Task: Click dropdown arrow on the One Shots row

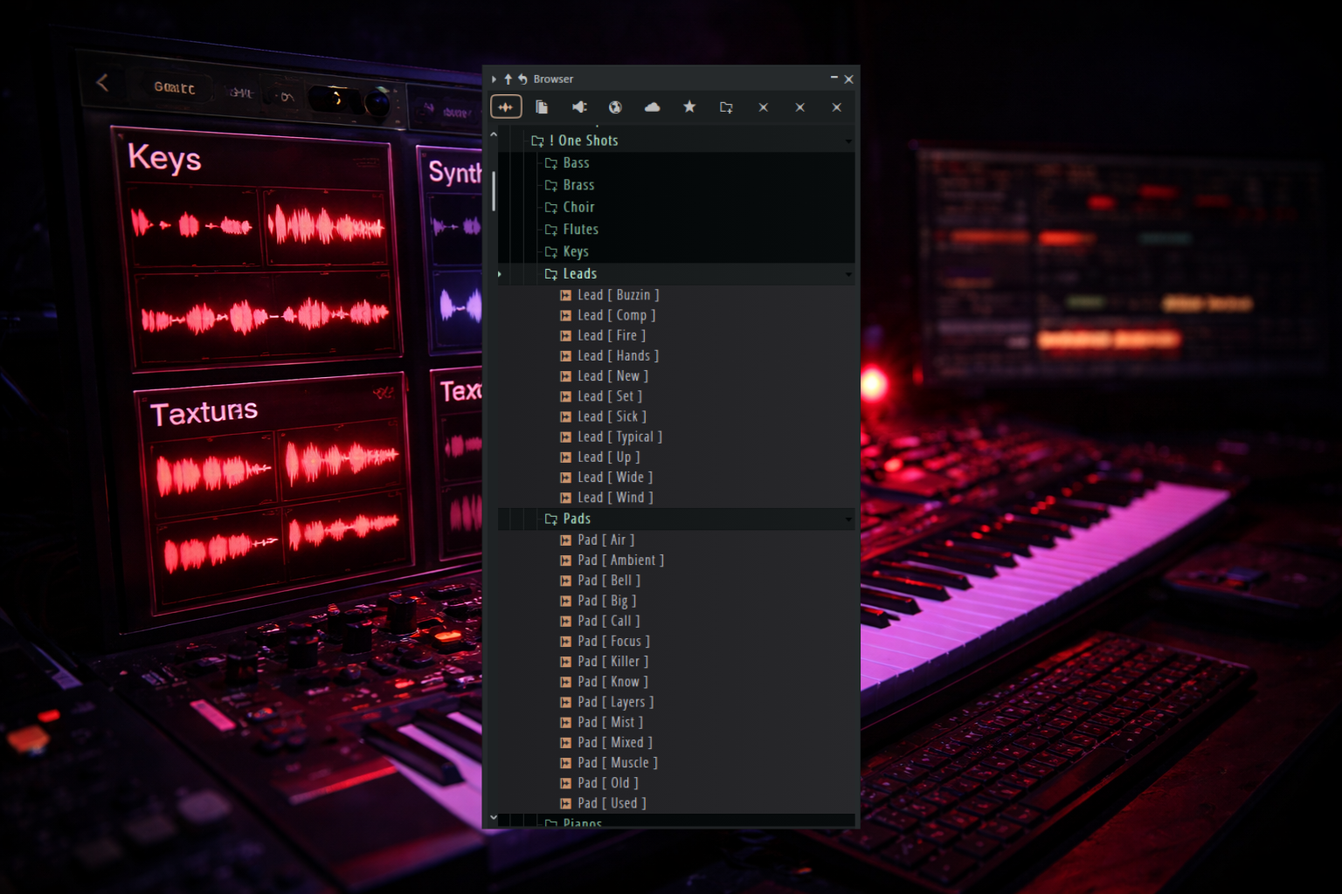Action: pos(848,141)
